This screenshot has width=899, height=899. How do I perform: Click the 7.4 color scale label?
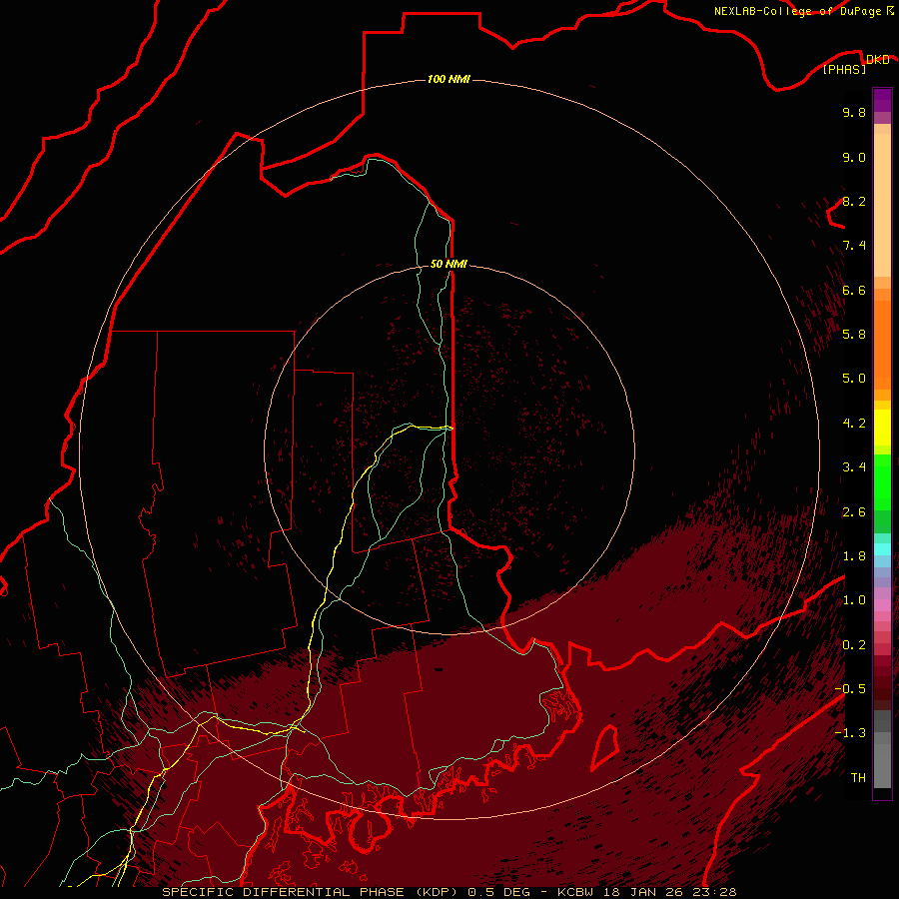(x=854, y=246)
